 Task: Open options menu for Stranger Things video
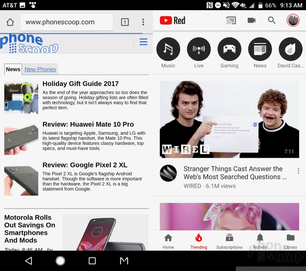click(x=298, y=171)
